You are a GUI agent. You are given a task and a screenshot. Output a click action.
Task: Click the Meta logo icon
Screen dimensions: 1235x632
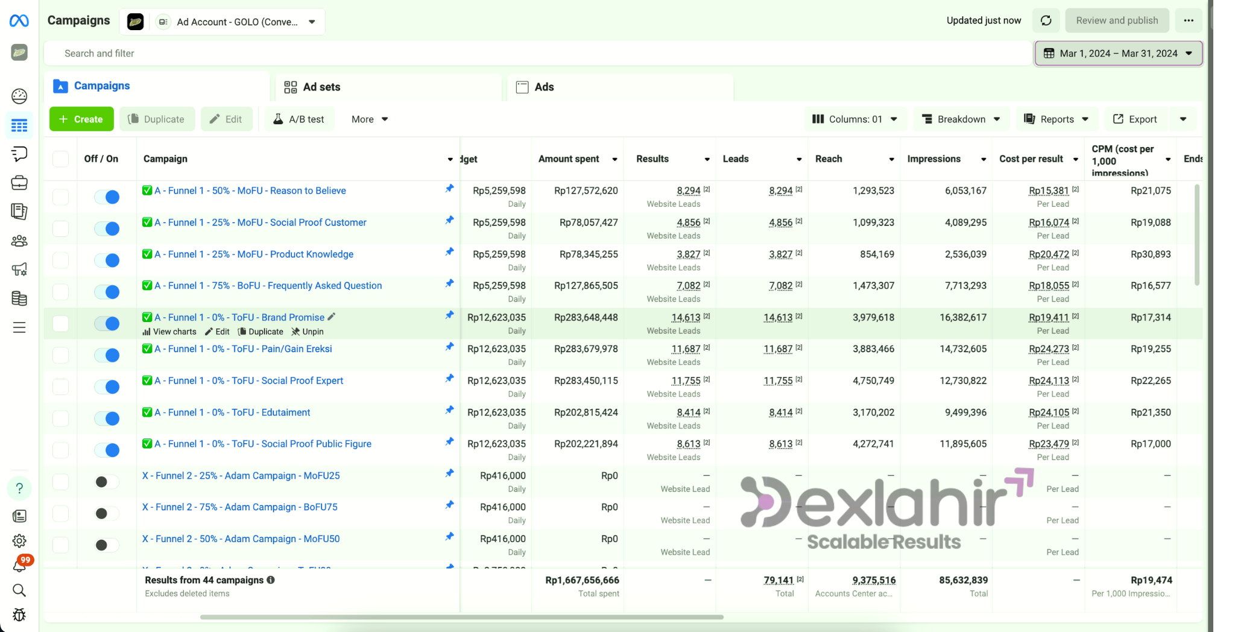click(19, 21)
